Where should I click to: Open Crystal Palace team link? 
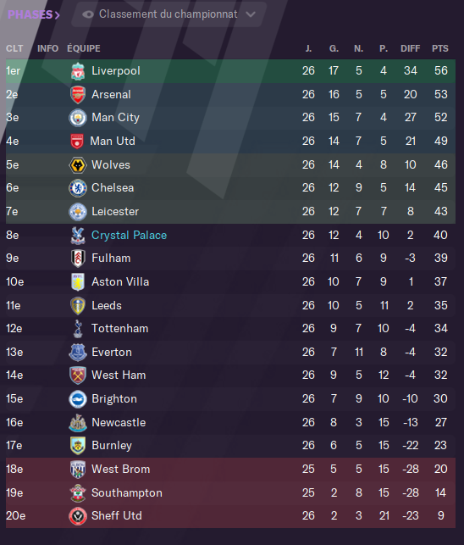click(x=129, y=236)
